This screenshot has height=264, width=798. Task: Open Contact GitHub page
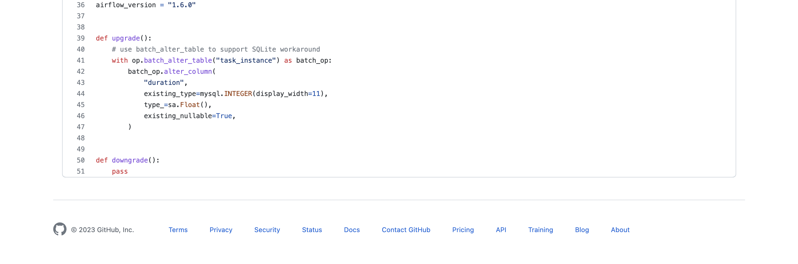(x=406, y=230)
